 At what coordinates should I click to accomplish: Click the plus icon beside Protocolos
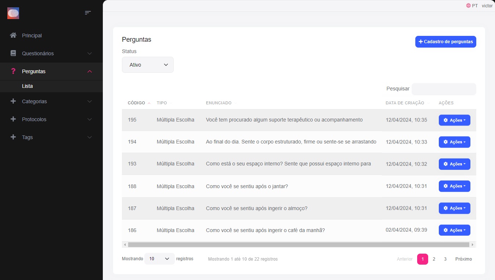coord(13,119)
